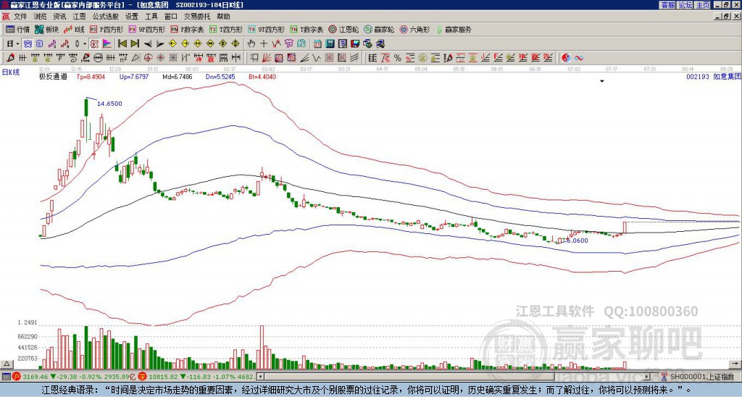Click the Dn=5.5245 value

(220, 76)
